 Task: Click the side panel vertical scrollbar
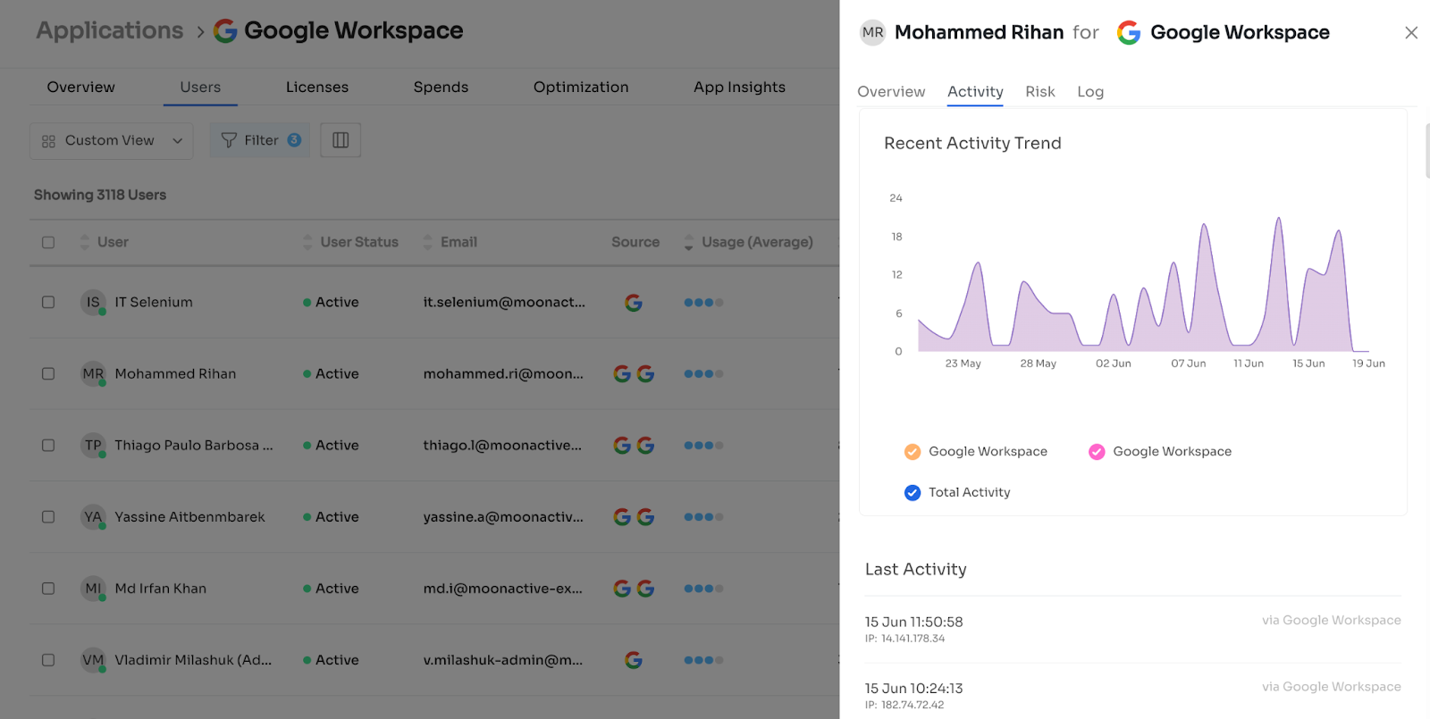(x=1426, y=151)
